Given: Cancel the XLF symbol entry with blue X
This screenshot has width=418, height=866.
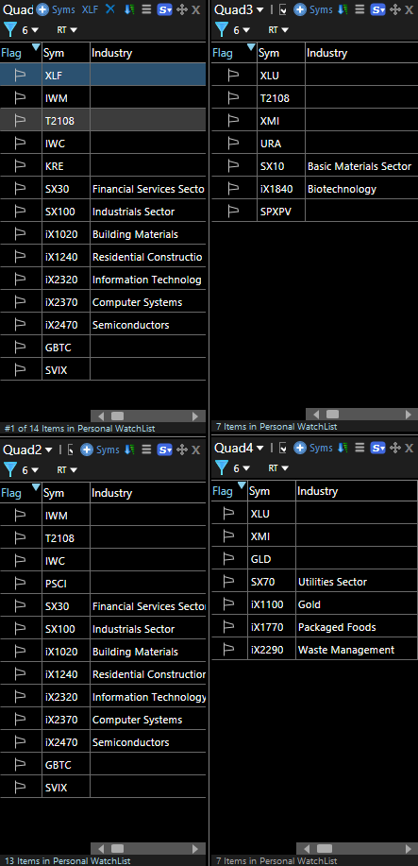Looking at the screenshot, I should click(x=110, y=8).
